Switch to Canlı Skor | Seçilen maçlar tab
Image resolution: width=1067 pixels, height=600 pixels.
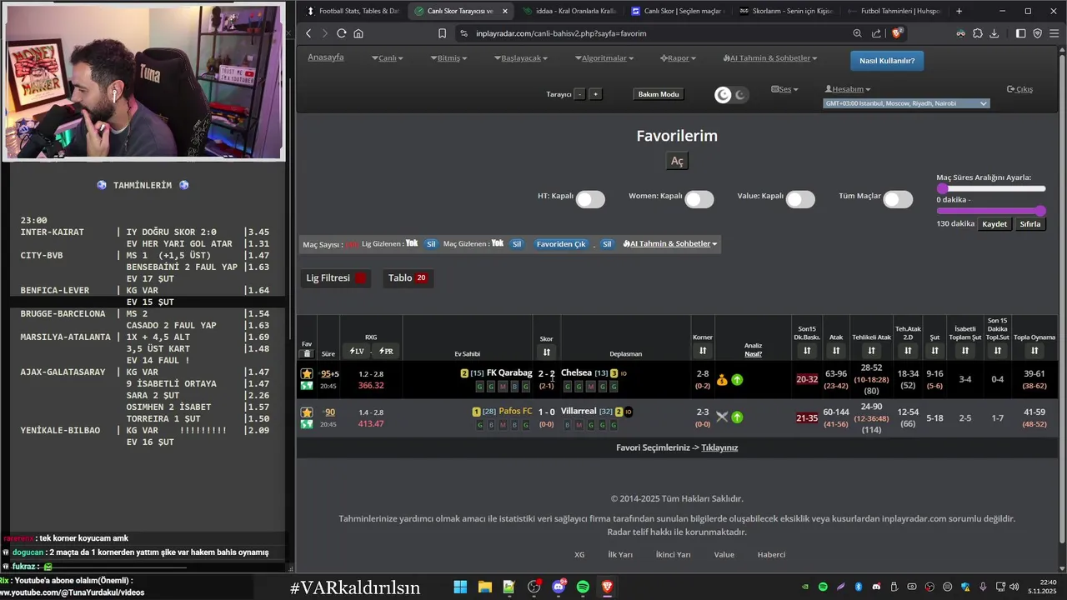coord(678,11)
